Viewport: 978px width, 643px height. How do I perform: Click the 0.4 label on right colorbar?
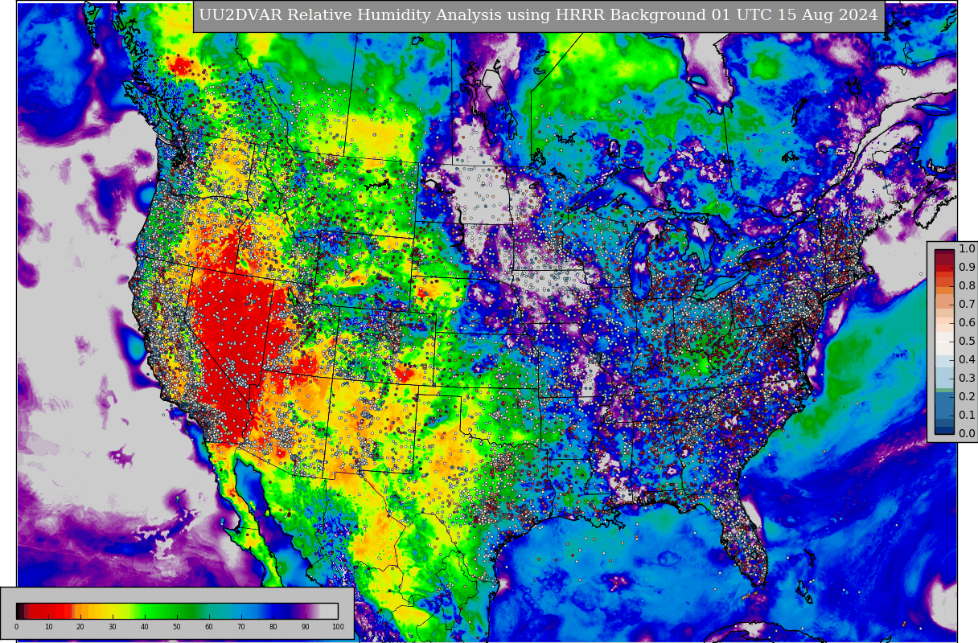click(967, 359)
